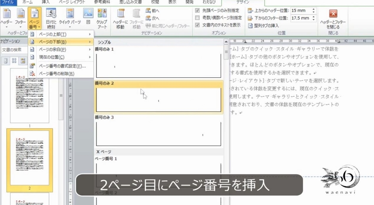Click the header position 15 mm field
Screen dimensions: 374x205
301,11
